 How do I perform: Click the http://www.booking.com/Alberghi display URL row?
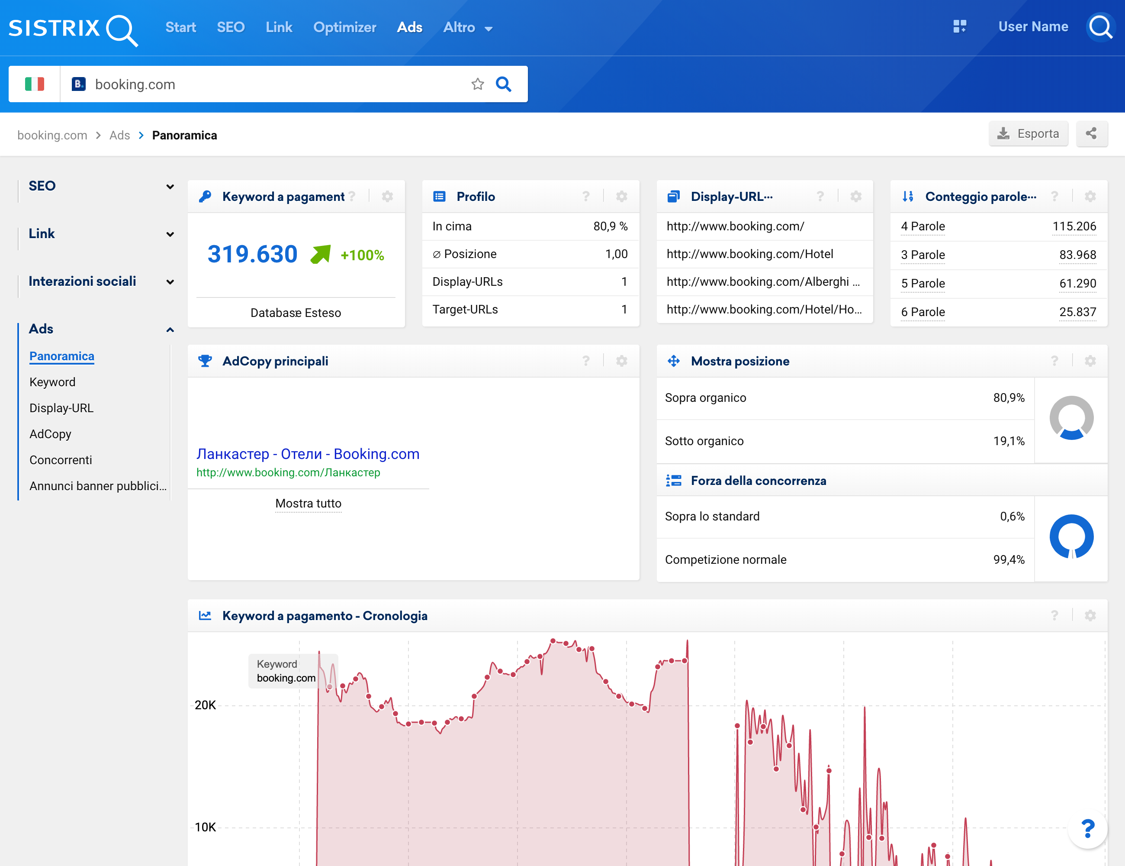[x=765, y=282]
